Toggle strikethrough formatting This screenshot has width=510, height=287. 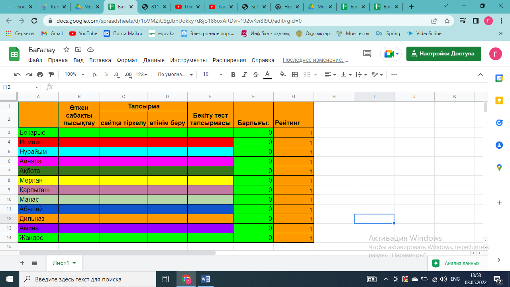click(256, 75)
